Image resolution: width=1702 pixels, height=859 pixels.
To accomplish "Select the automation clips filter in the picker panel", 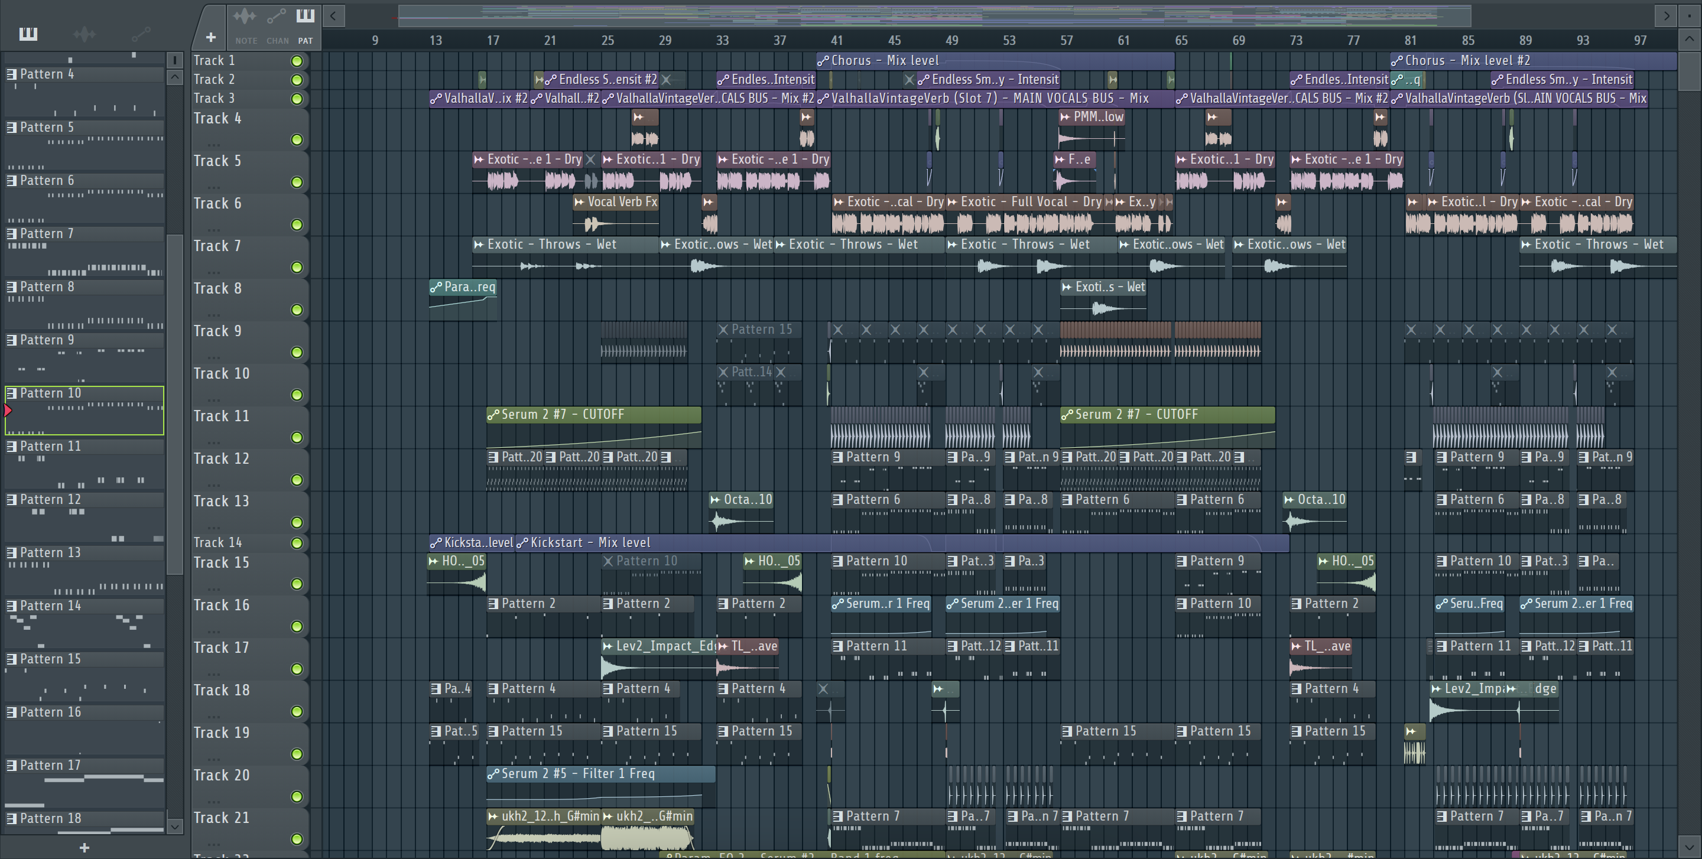I will pyautogui.click(x=141, y=34).
